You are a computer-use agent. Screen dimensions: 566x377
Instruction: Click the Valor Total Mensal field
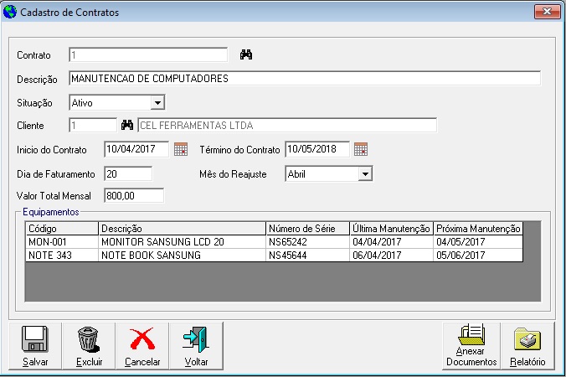coord(134,196)
